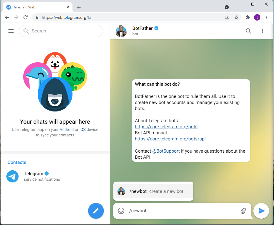Click the BotFather profile avatar
The height and width of the screenshot is (225, 274).
coord(121,31)
